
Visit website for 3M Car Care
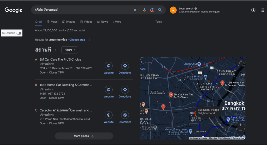pyautogui.click(x=109, y=68)
